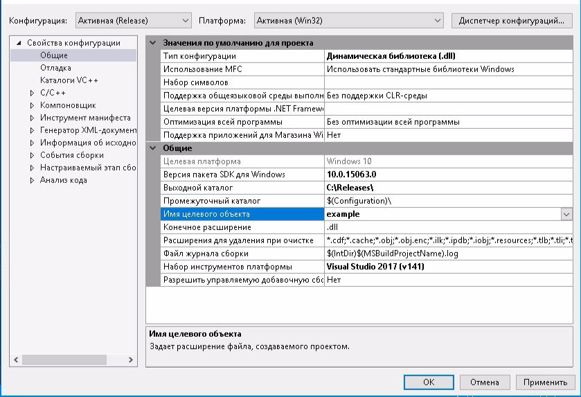
Task: Open dropdown arrow for Имя целевого объекта
Action: click(x=566, y=215)
